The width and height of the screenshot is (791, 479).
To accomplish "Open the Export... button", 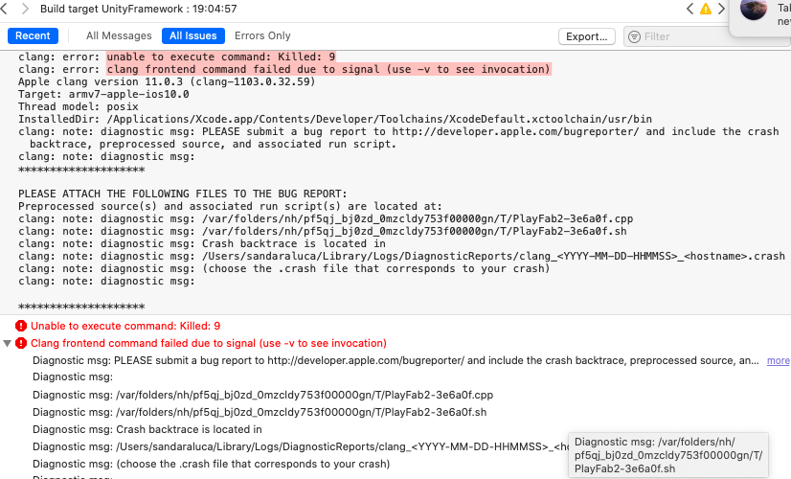I will pyautogui.click(x=587, y=36).
